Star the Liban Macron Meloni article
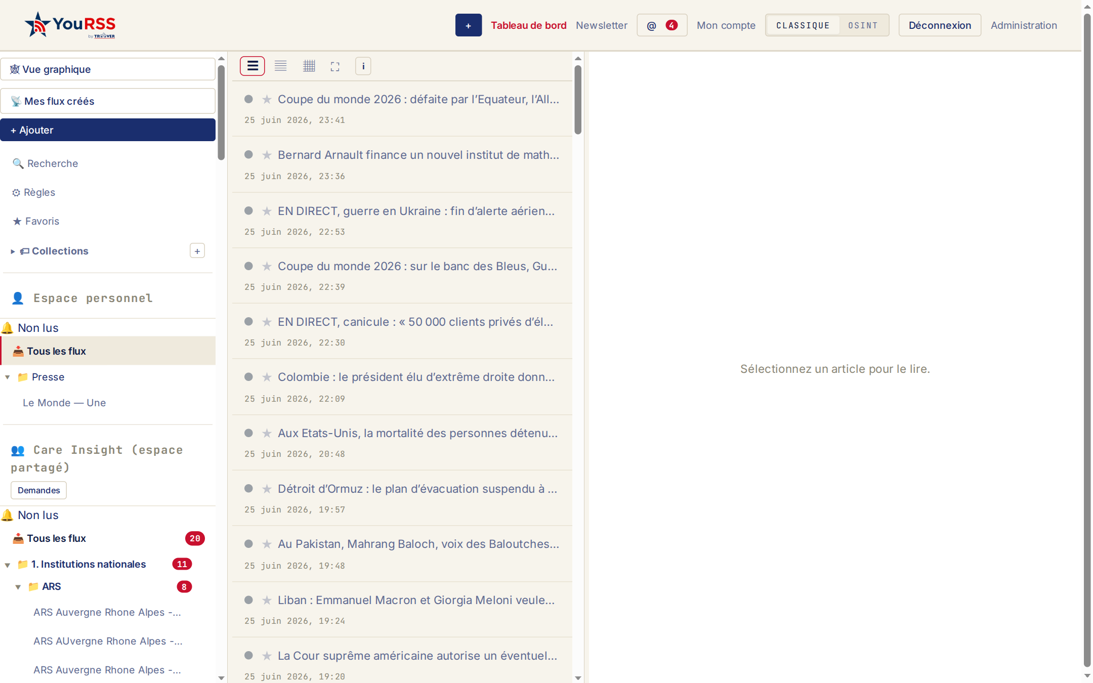Screen dimensions: 1093x683 (267, 600)
